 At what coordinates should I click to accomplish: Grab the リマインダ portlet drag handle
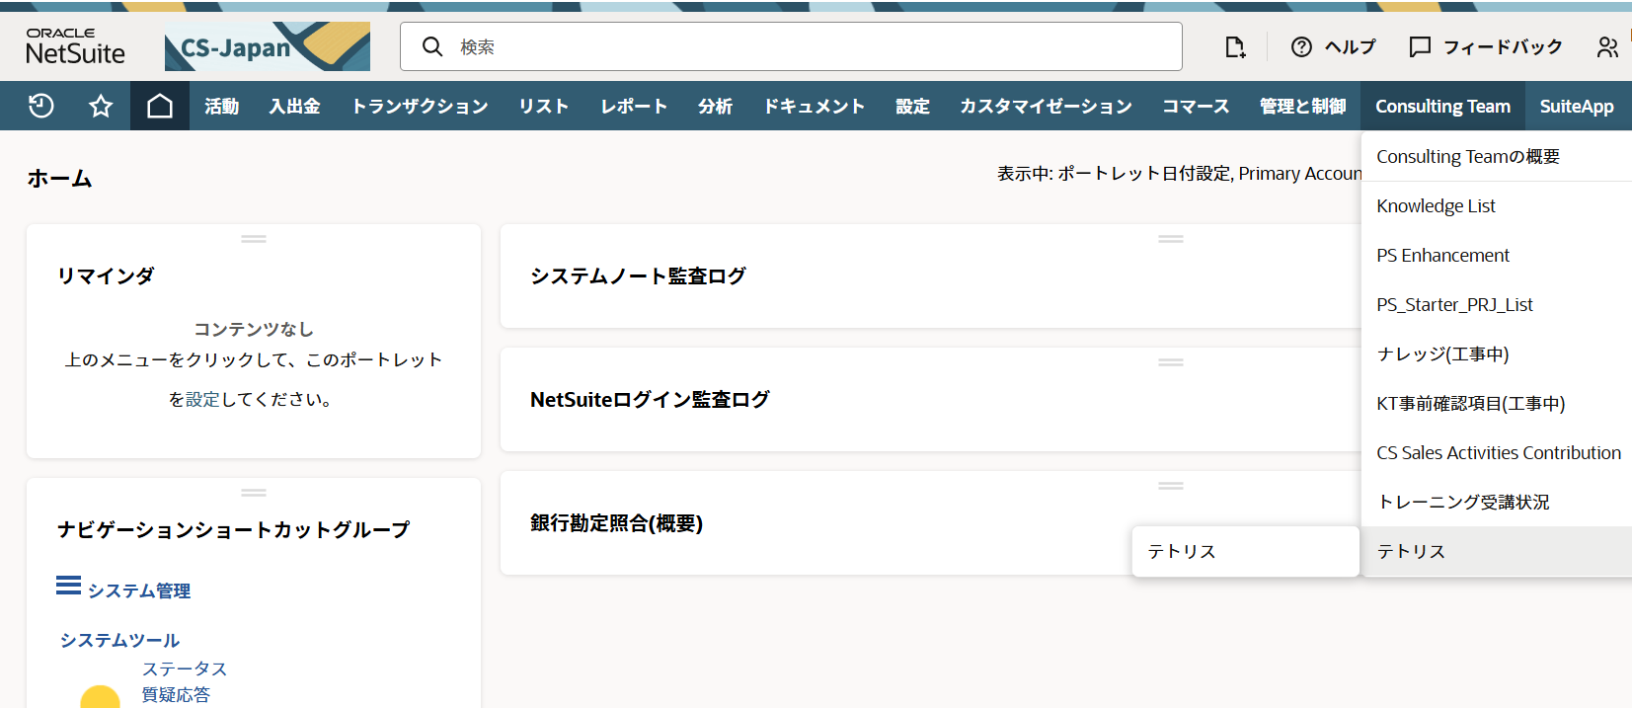click(254, 239)
